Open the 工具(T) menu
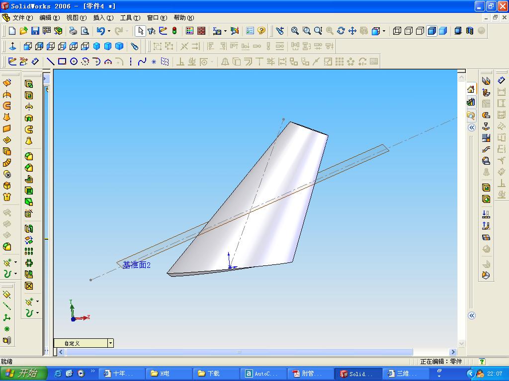The image size is (509, 381). (130, 18)
